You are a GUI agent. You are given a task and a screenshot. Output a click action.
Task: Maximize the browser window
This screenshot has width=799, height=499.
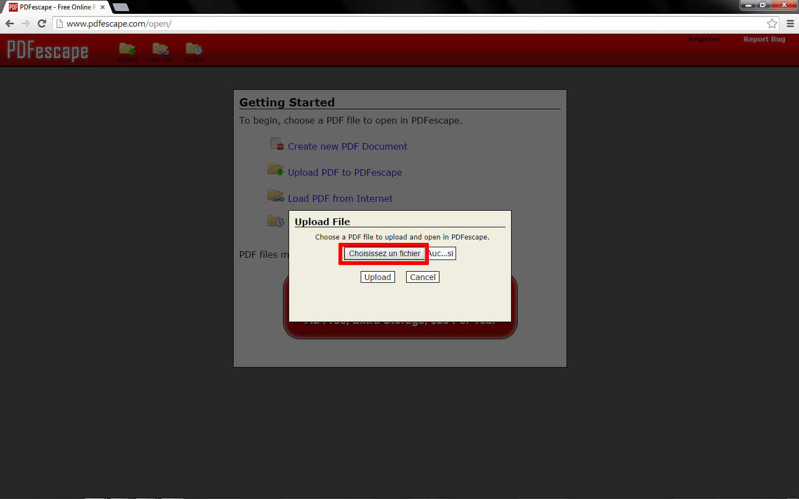click(x=763, y=5)
